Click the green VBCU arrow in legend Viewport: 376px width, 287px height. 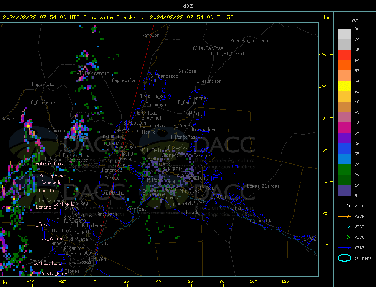[x=344, y=237]
